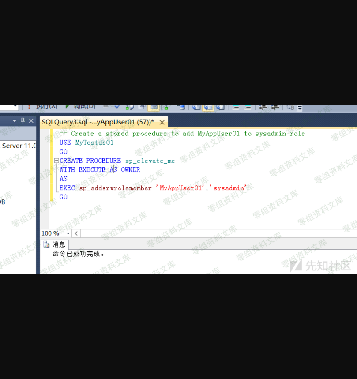Click Uncomment selected lines icon
The width and height of the screenshot is (357, 379).
248,107
